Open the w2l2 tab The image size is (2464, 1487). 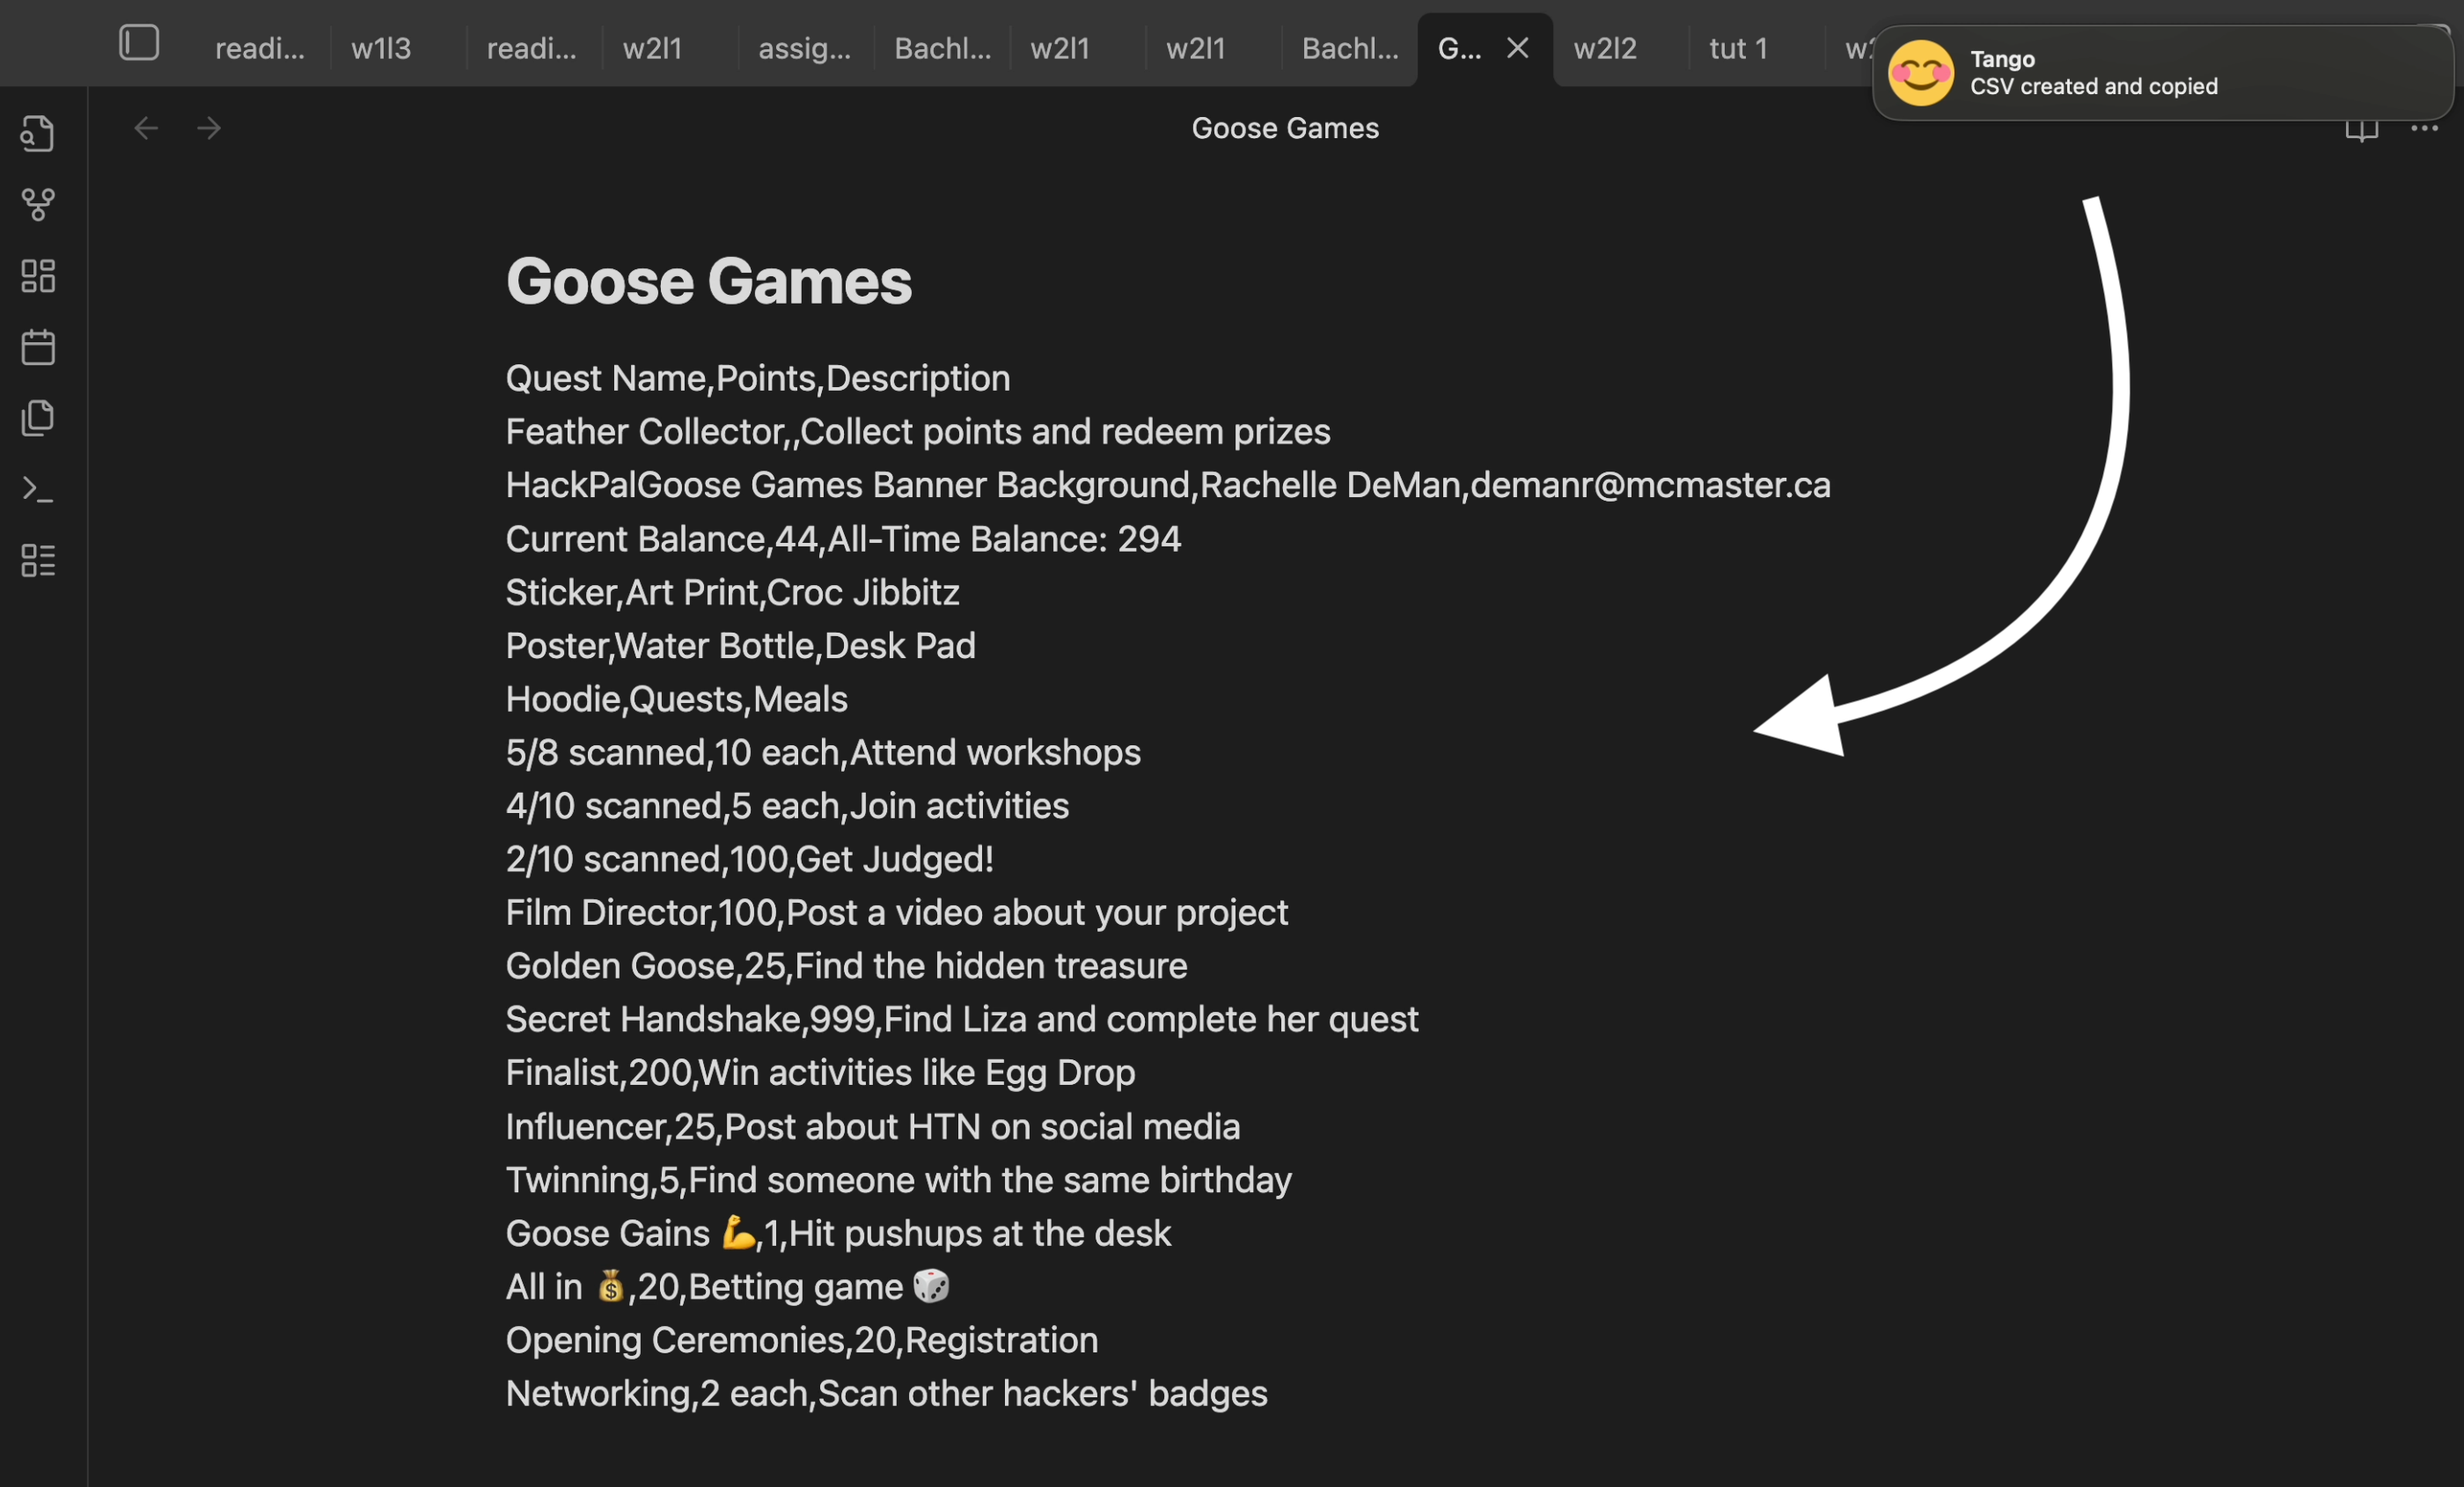(x=1604, y=48)
